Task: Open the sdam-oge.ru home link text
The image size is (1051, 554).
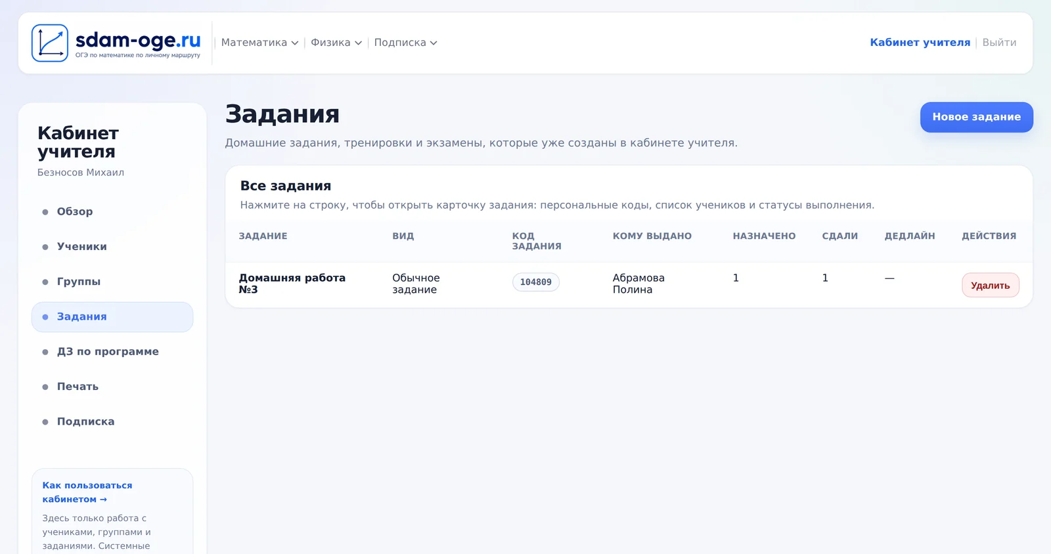Action: [x=138, y=40]
